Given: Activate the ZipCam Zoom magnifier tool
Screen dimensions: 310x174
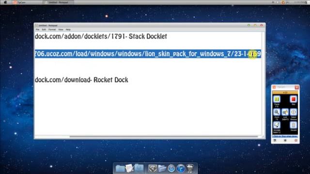Looking at the screenshot, I should coord(277,112).
